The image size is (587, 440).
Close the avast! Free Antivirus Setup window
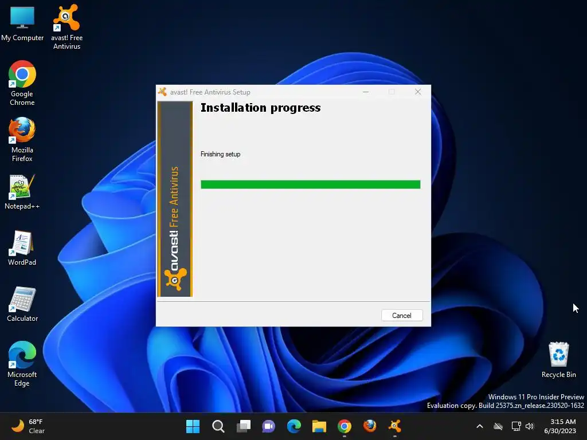coord(418,92)
